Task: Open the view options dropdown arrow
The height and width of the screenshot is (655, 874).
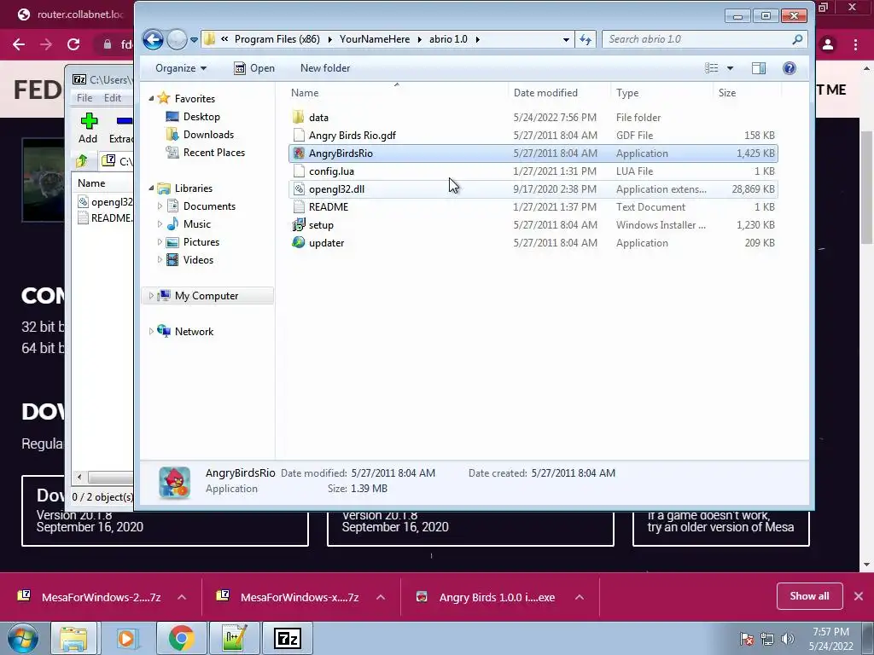Action: pos(730,68)
